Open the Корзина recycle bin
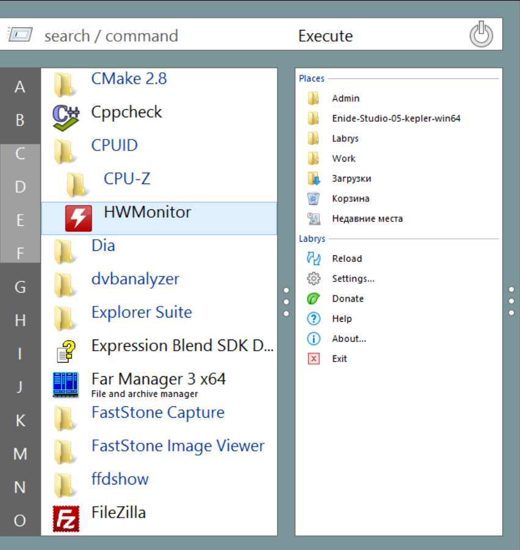The width and height of the screenshot is (520, 550). coord(313,199)
